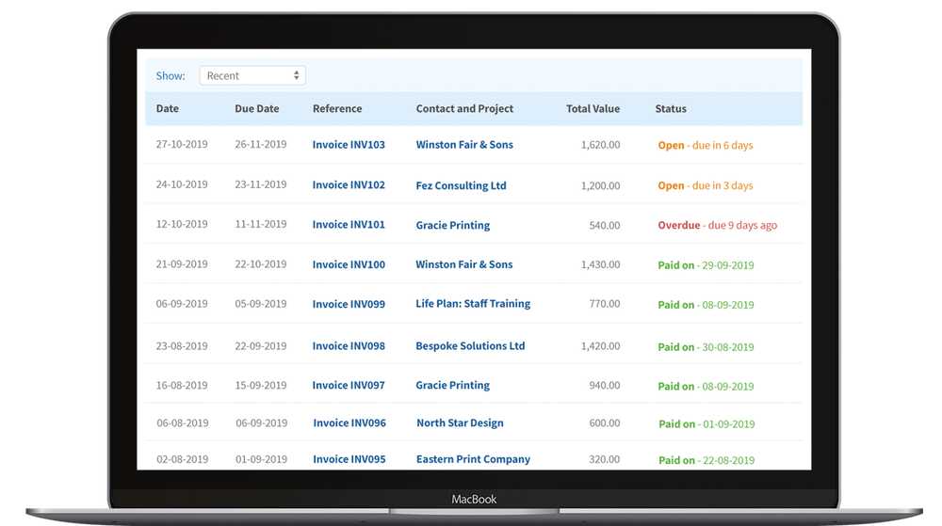Click the Total Value column header
The image size is (942, 526).
pos(593,108)
